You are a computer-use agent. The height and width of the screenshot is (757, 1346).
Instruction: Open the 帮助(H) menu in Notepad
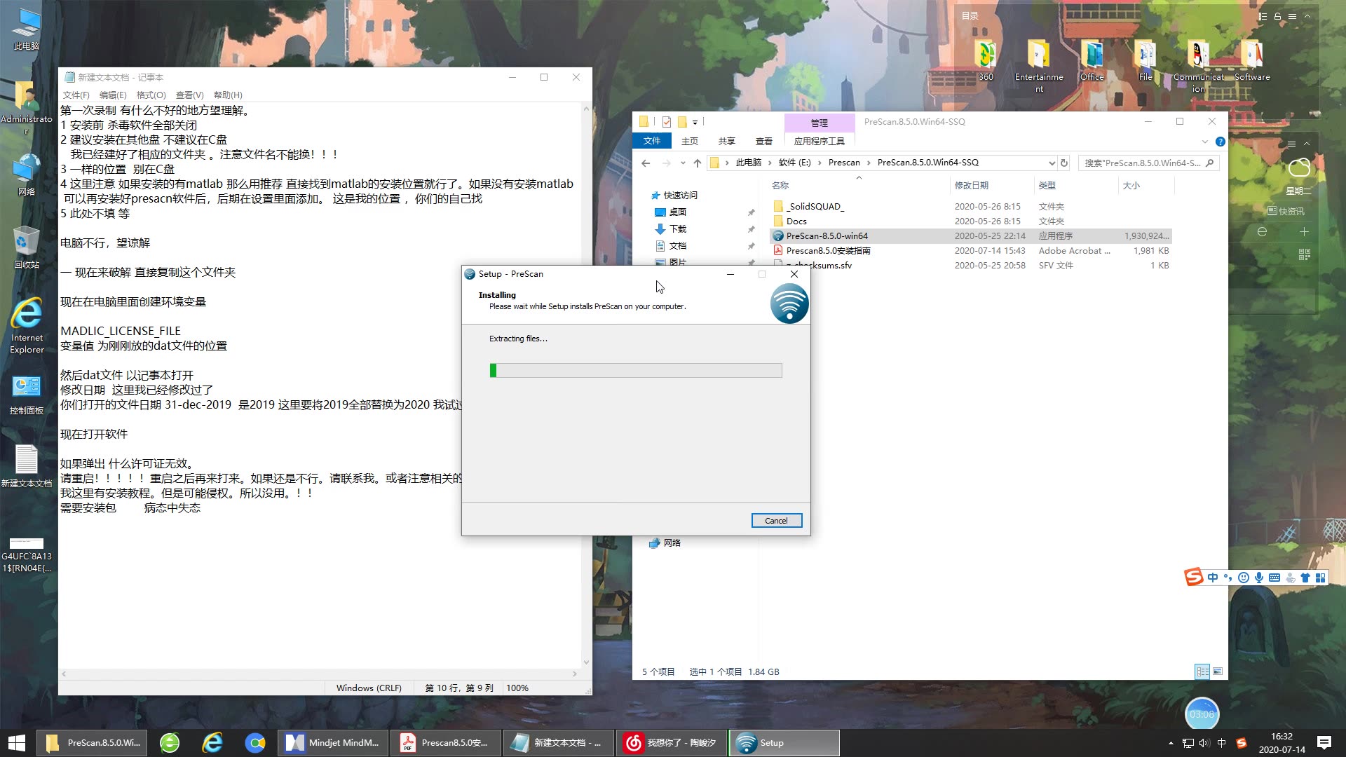click(228, 95)
